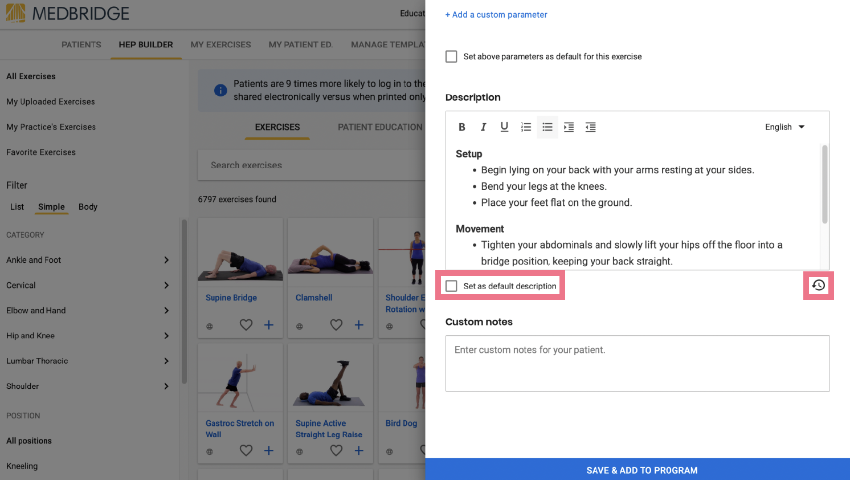Click the description editor scrollbar
This screenshot has height=480, width=850.
(824, 184)
